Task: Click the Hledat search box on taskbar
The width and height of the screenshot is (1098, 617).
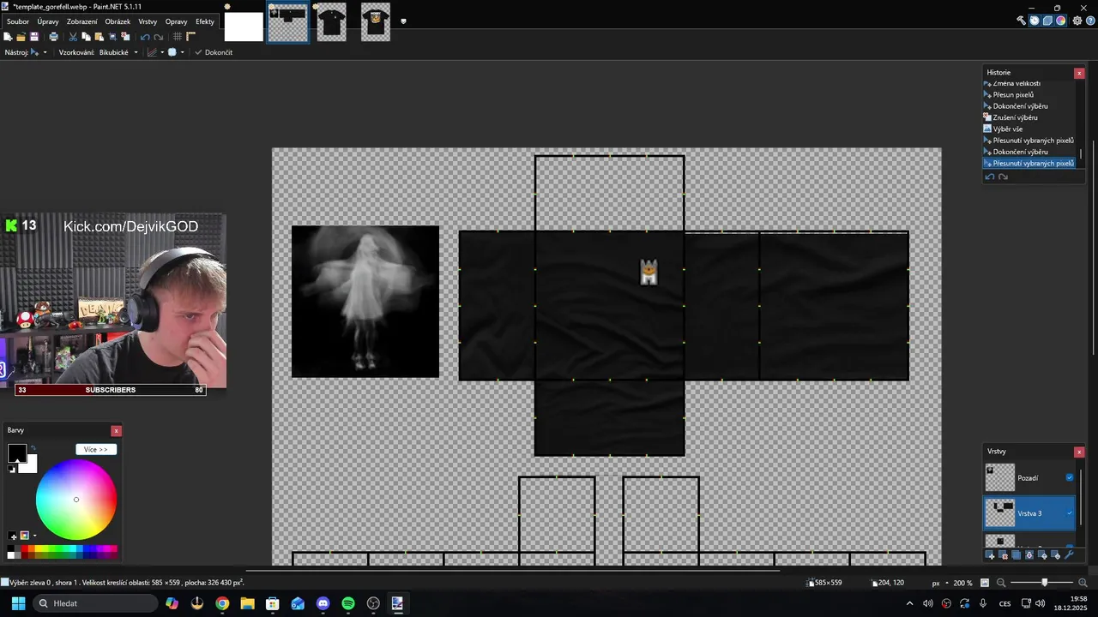Action: 94,603
